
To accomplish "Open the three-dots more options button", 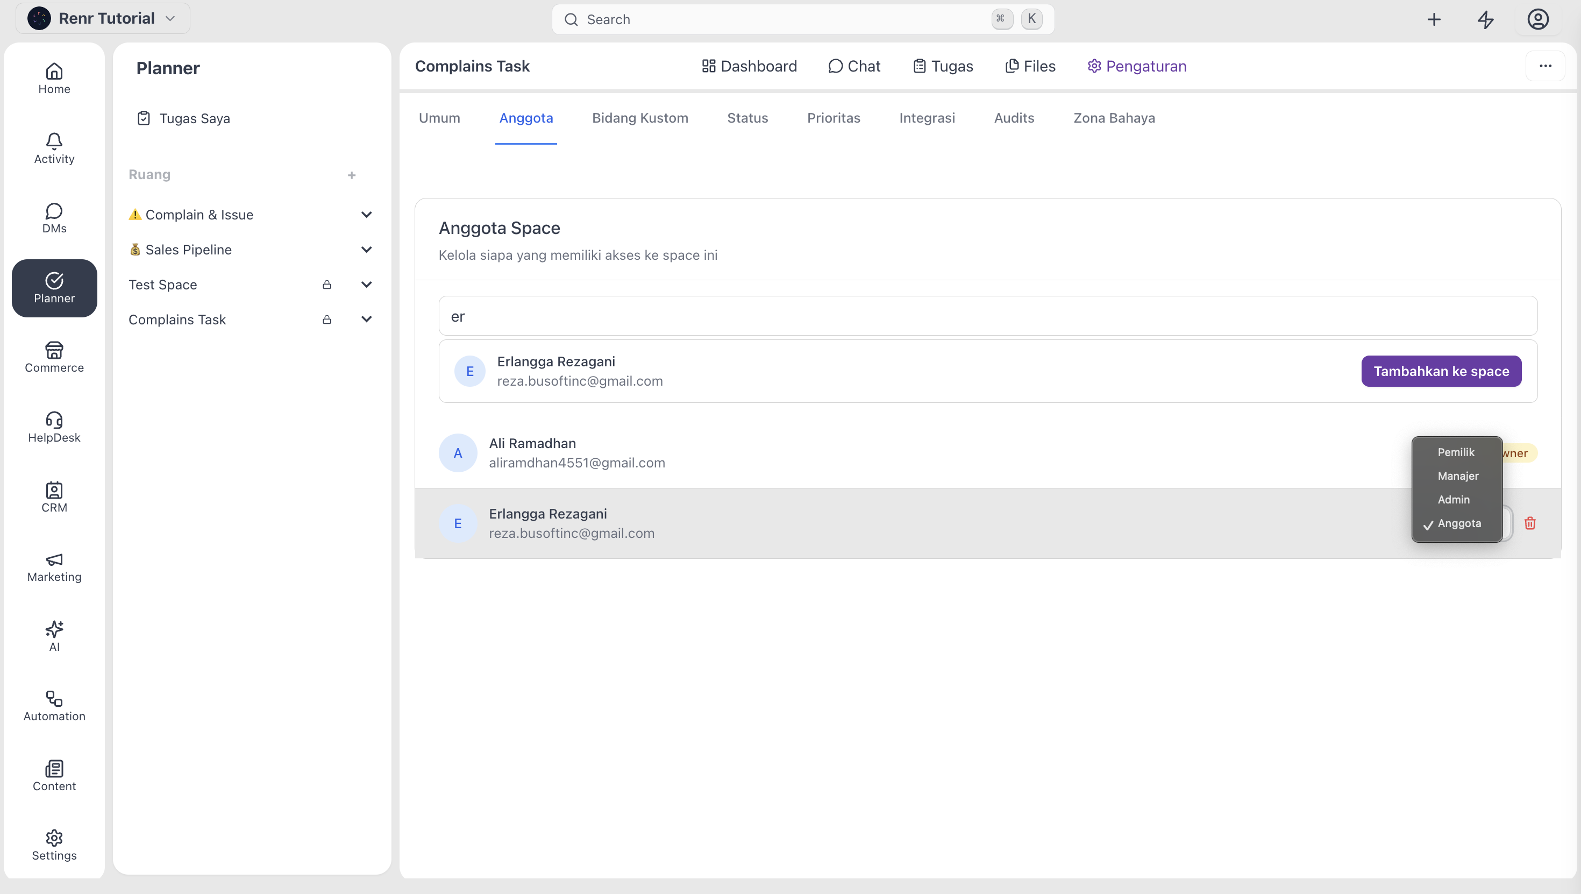I will (1545, 66).
